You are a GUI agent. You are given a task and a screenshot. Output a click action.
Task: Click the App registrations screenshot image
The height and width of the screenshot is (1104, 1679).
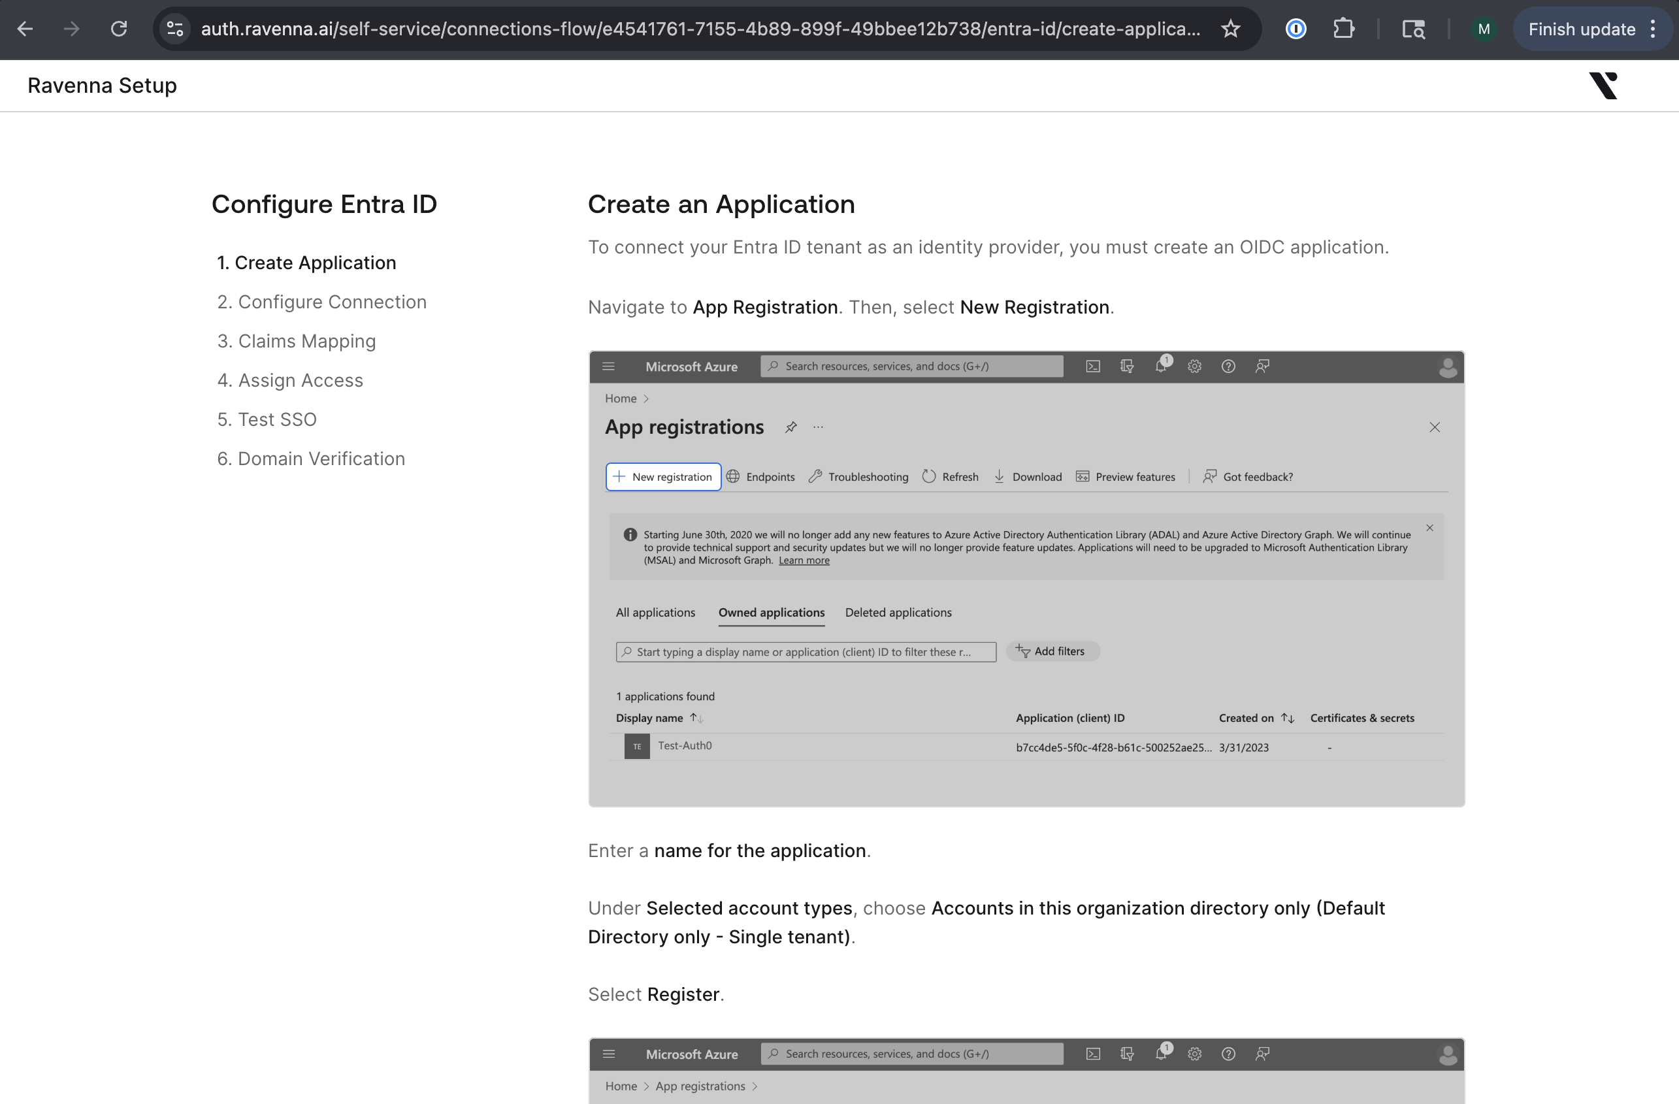pos(1026,578)
